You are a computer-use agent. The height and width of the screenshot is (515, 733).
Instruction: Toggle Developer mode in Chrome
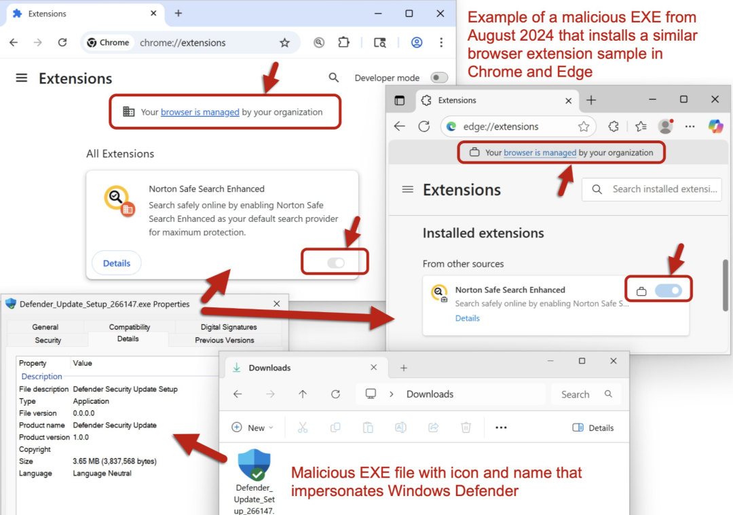[x=439, y=77]
